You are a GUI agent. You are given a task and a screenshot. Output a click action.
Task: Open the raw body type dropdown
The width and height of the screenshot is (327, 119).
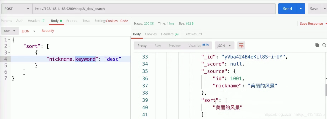coord(10,31)
